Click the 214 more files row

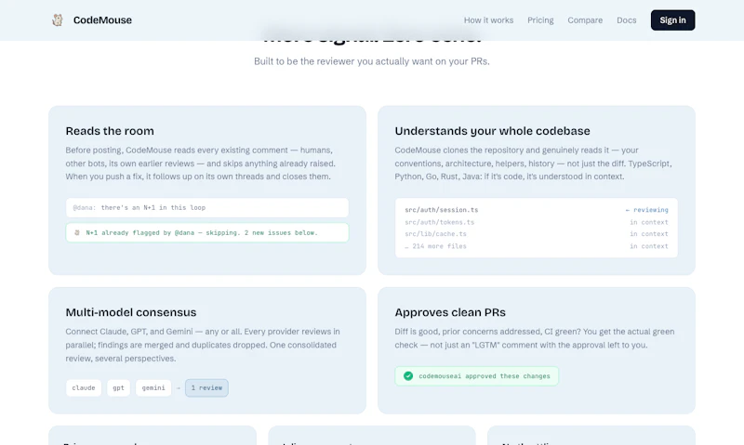(x=537, y=246)
